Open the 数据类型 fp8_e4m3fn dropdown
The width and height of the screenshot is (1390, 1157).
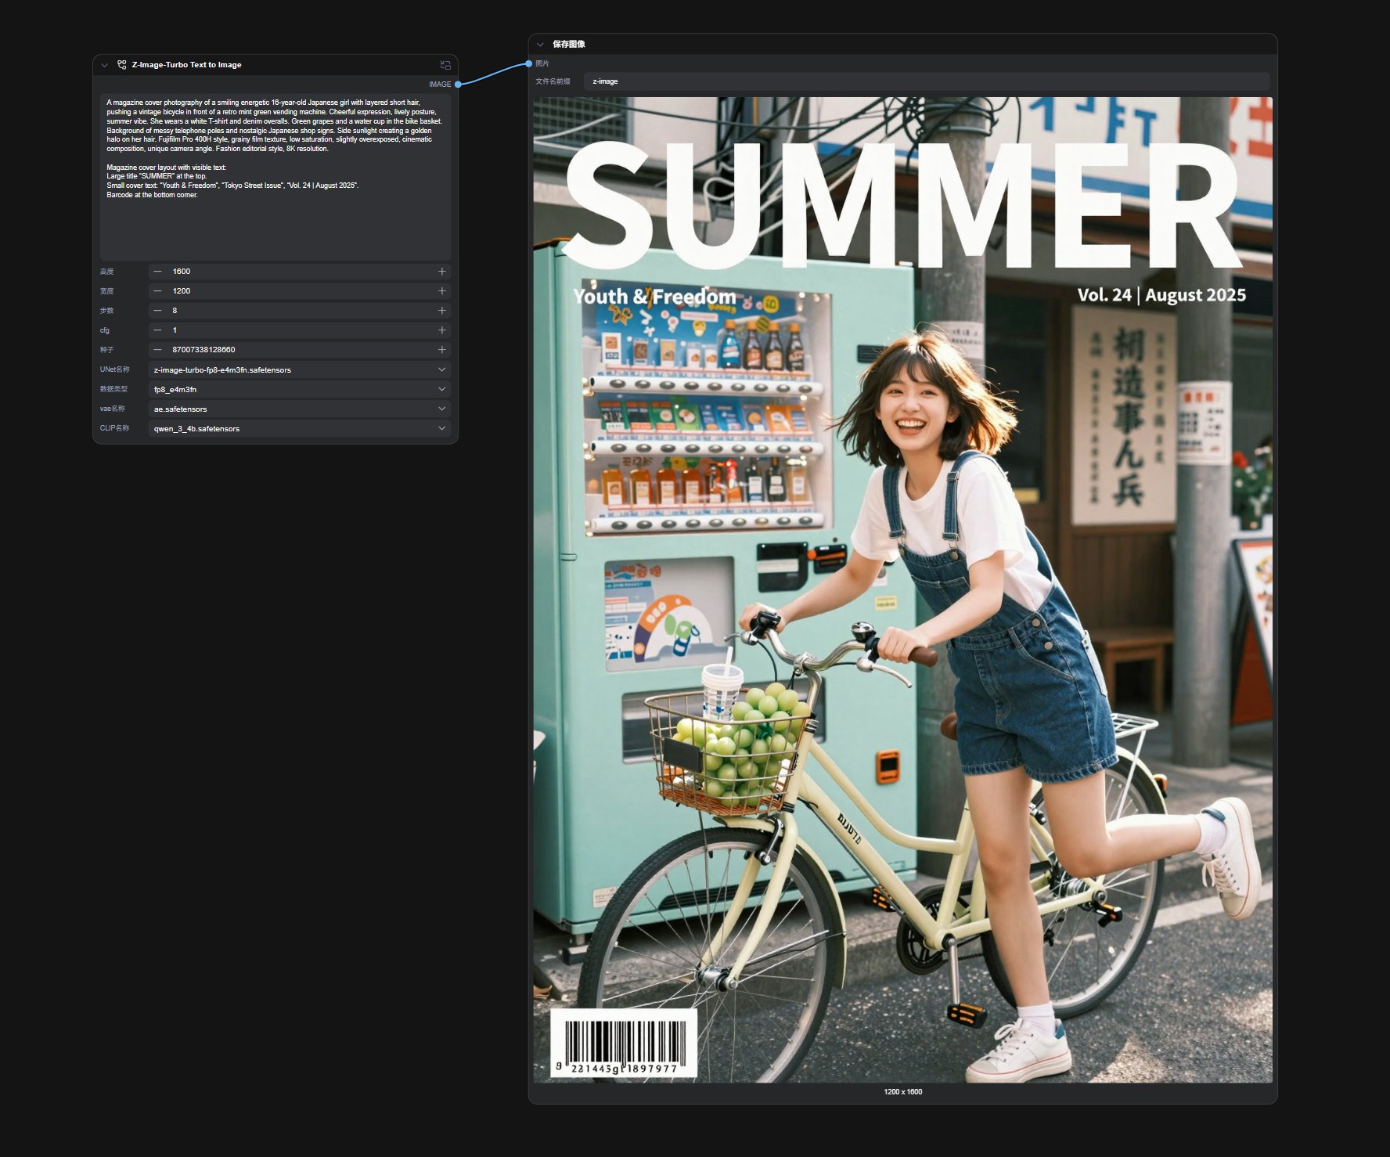(299, 389)
